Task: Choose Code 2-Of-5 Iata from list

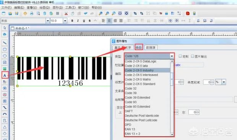Action: point(148,66)
